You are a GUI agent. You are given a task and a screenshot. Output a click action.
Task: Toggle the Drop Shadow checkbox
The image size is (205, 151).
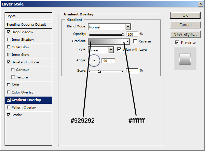[9, 32]
